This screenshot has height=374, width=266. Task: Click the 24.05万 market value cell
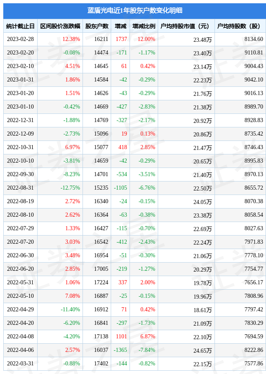coord(203,202)
